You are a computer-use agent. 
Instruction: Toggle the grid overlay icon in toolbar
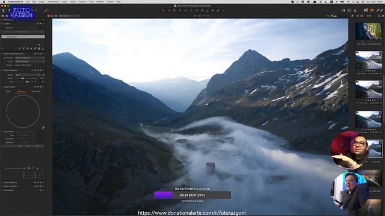349,11
